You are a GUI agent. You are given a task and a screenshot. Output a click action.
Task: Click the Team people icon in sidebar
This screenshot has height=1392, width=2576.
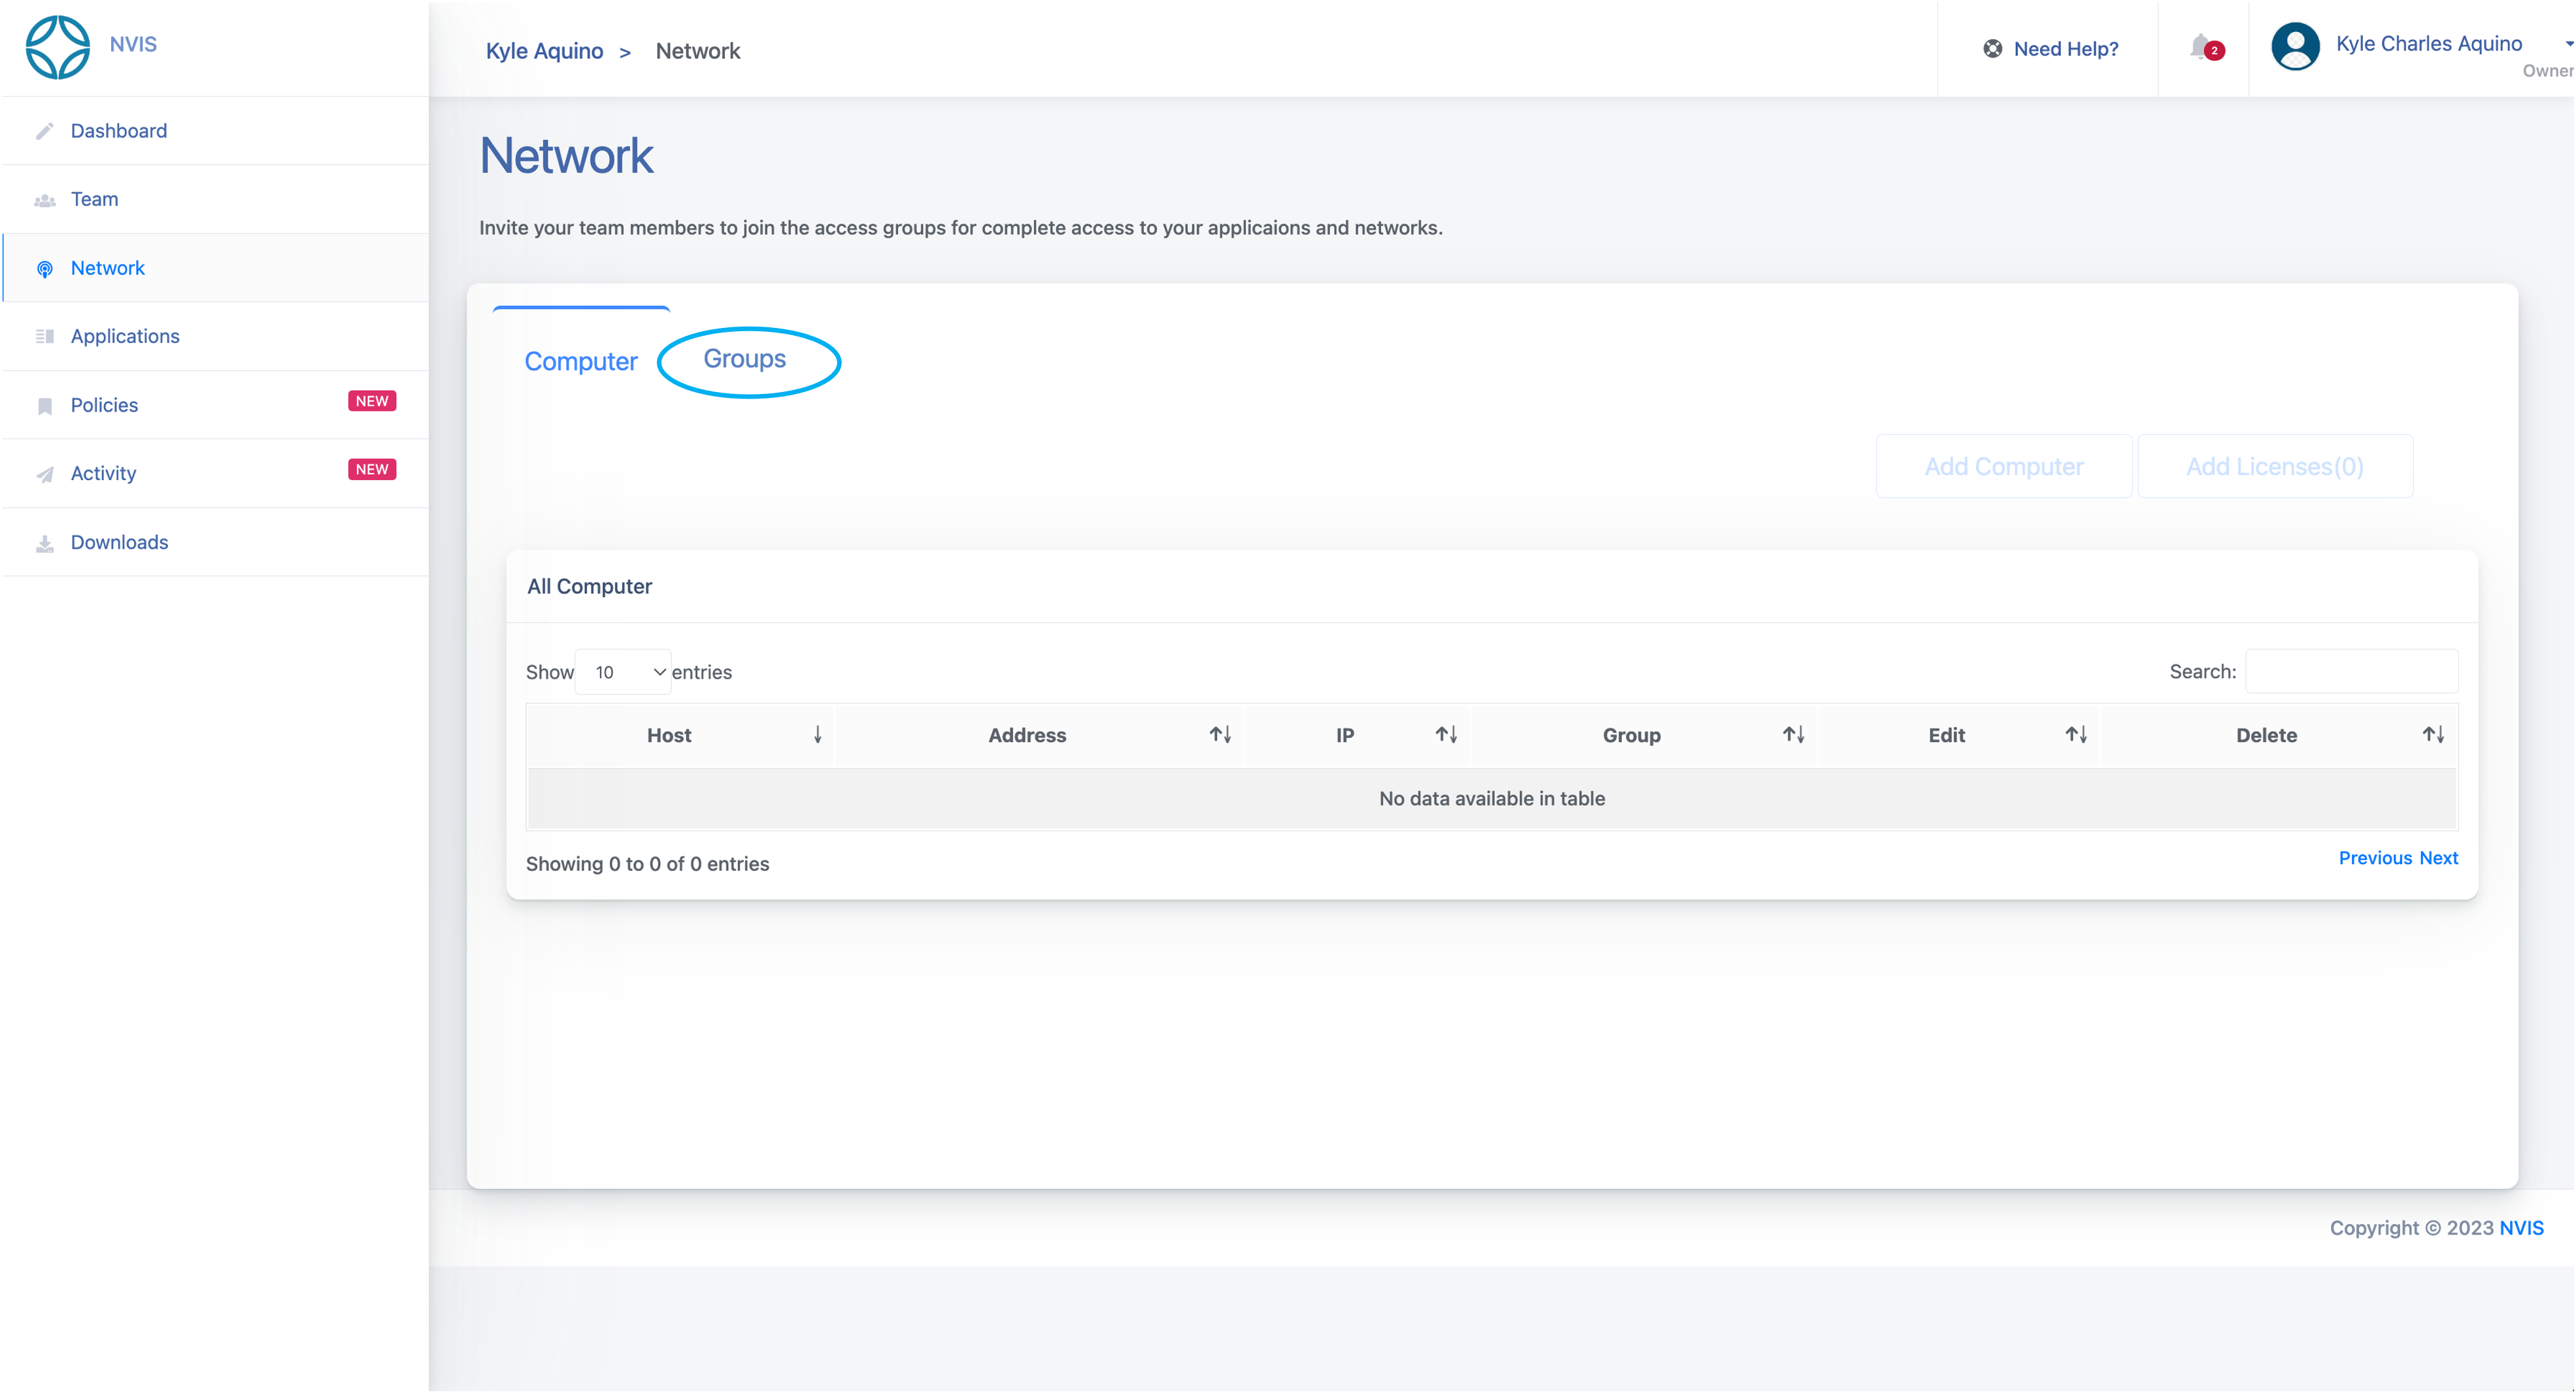pyautogui.click(x=45, y=200)
